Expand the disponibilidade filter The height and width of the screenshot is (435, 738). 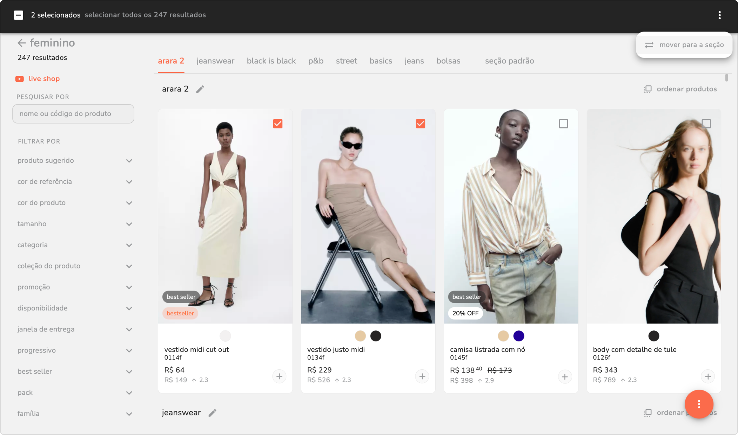(x=129, y=308)
